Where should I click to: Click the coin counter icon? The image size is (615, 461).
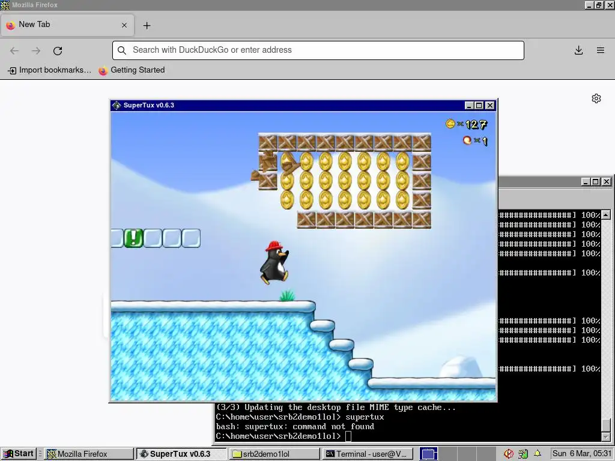point(450,124)
